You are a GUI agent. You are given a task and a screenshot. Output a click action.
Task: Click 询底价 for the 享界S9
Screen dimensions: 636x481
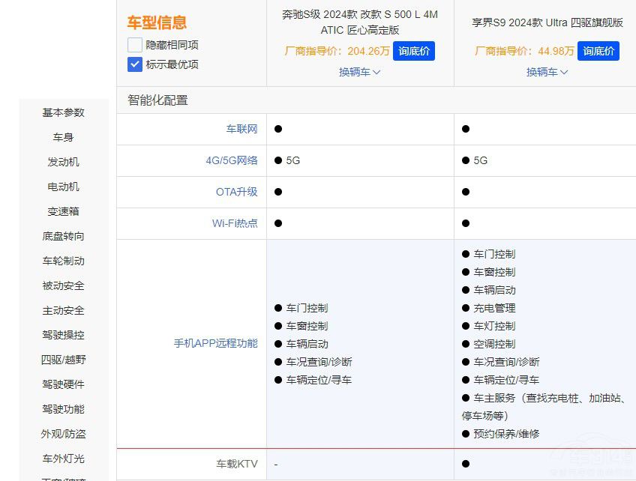click(598, 52)
